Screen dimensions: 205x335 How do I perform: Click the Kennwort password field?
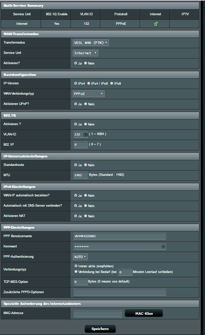119,246
